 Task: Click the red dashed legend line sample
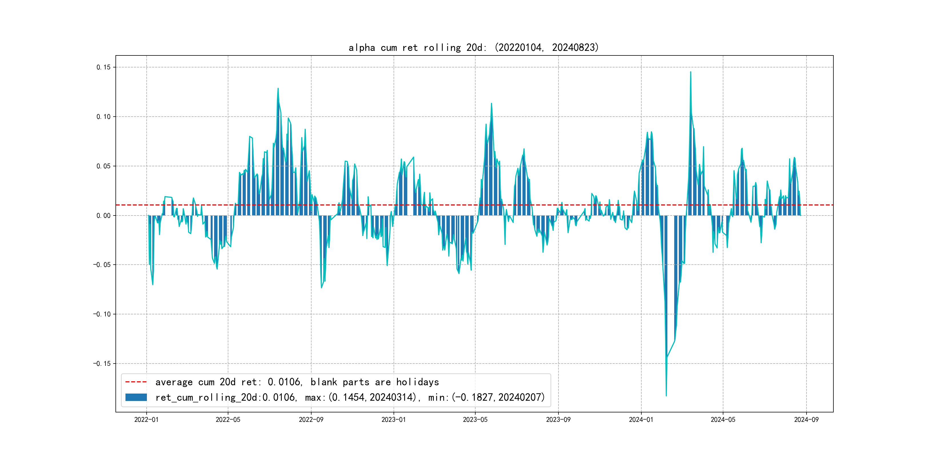point(136,382)
